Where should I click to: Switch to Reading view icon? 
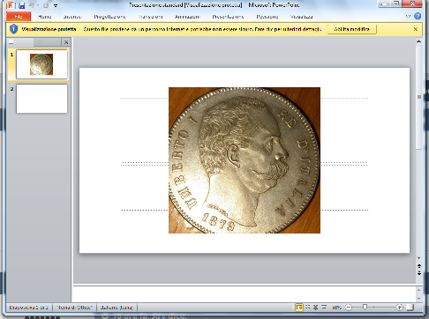[x=315, y=308]
